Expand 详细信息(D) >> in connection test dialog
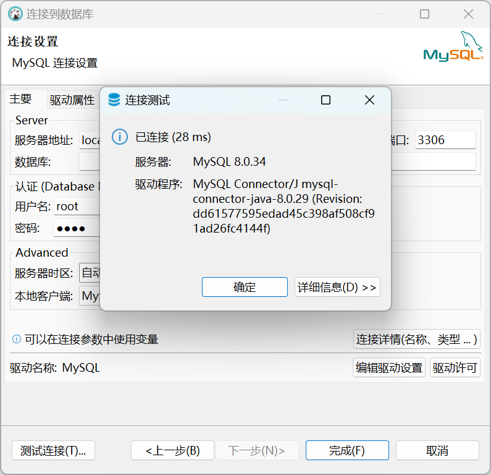Screen dimensions: 491x475 [337, 287]
